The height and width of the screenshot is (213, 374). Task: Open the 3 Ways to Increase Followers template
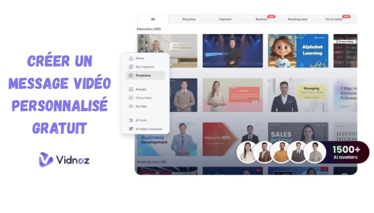345,95
